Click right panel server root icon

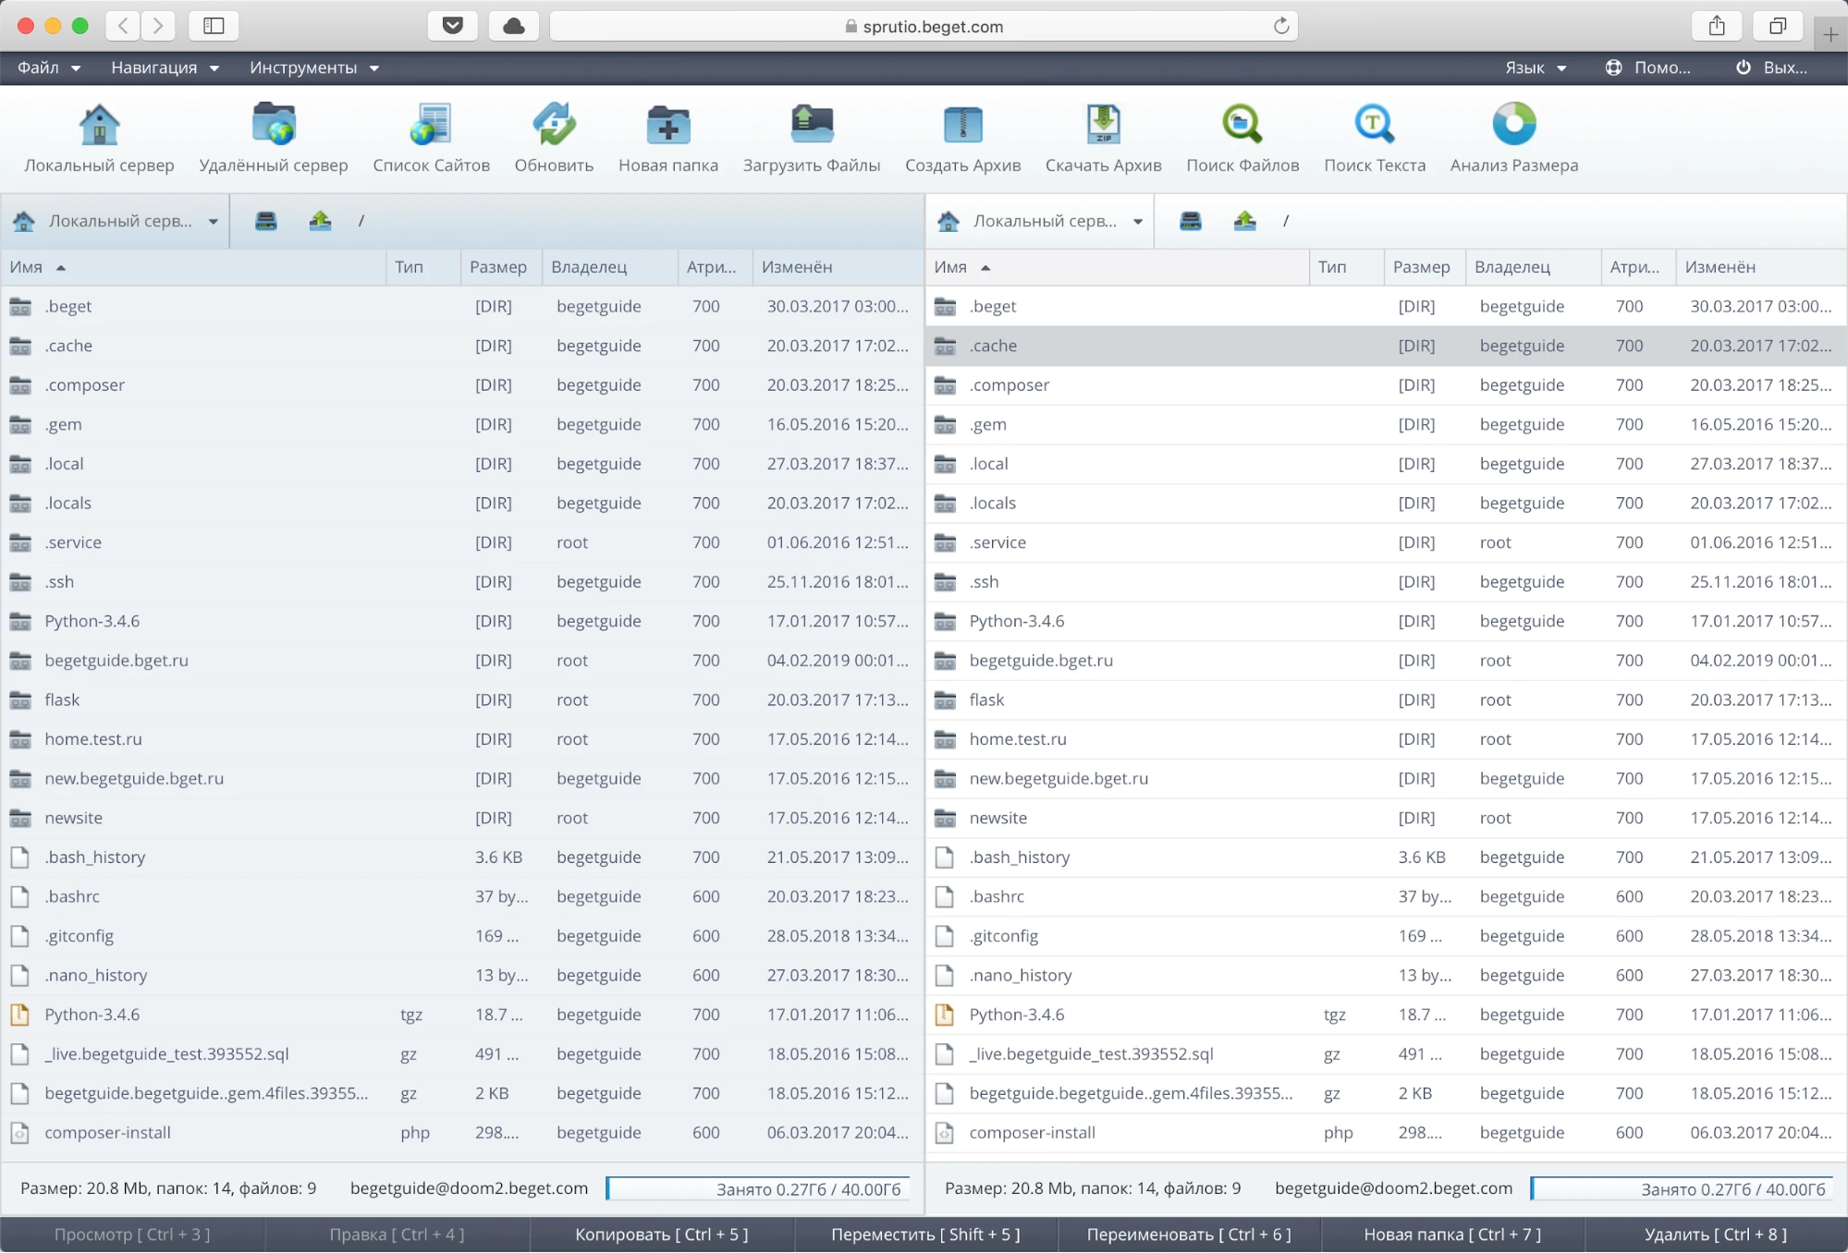(x=1191, y=221)
